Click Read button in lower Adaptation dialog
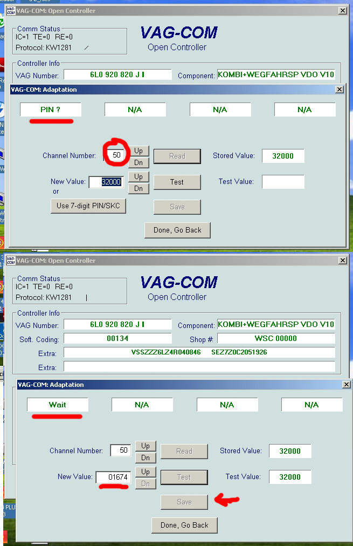353x546 pixels. (184, 451)
